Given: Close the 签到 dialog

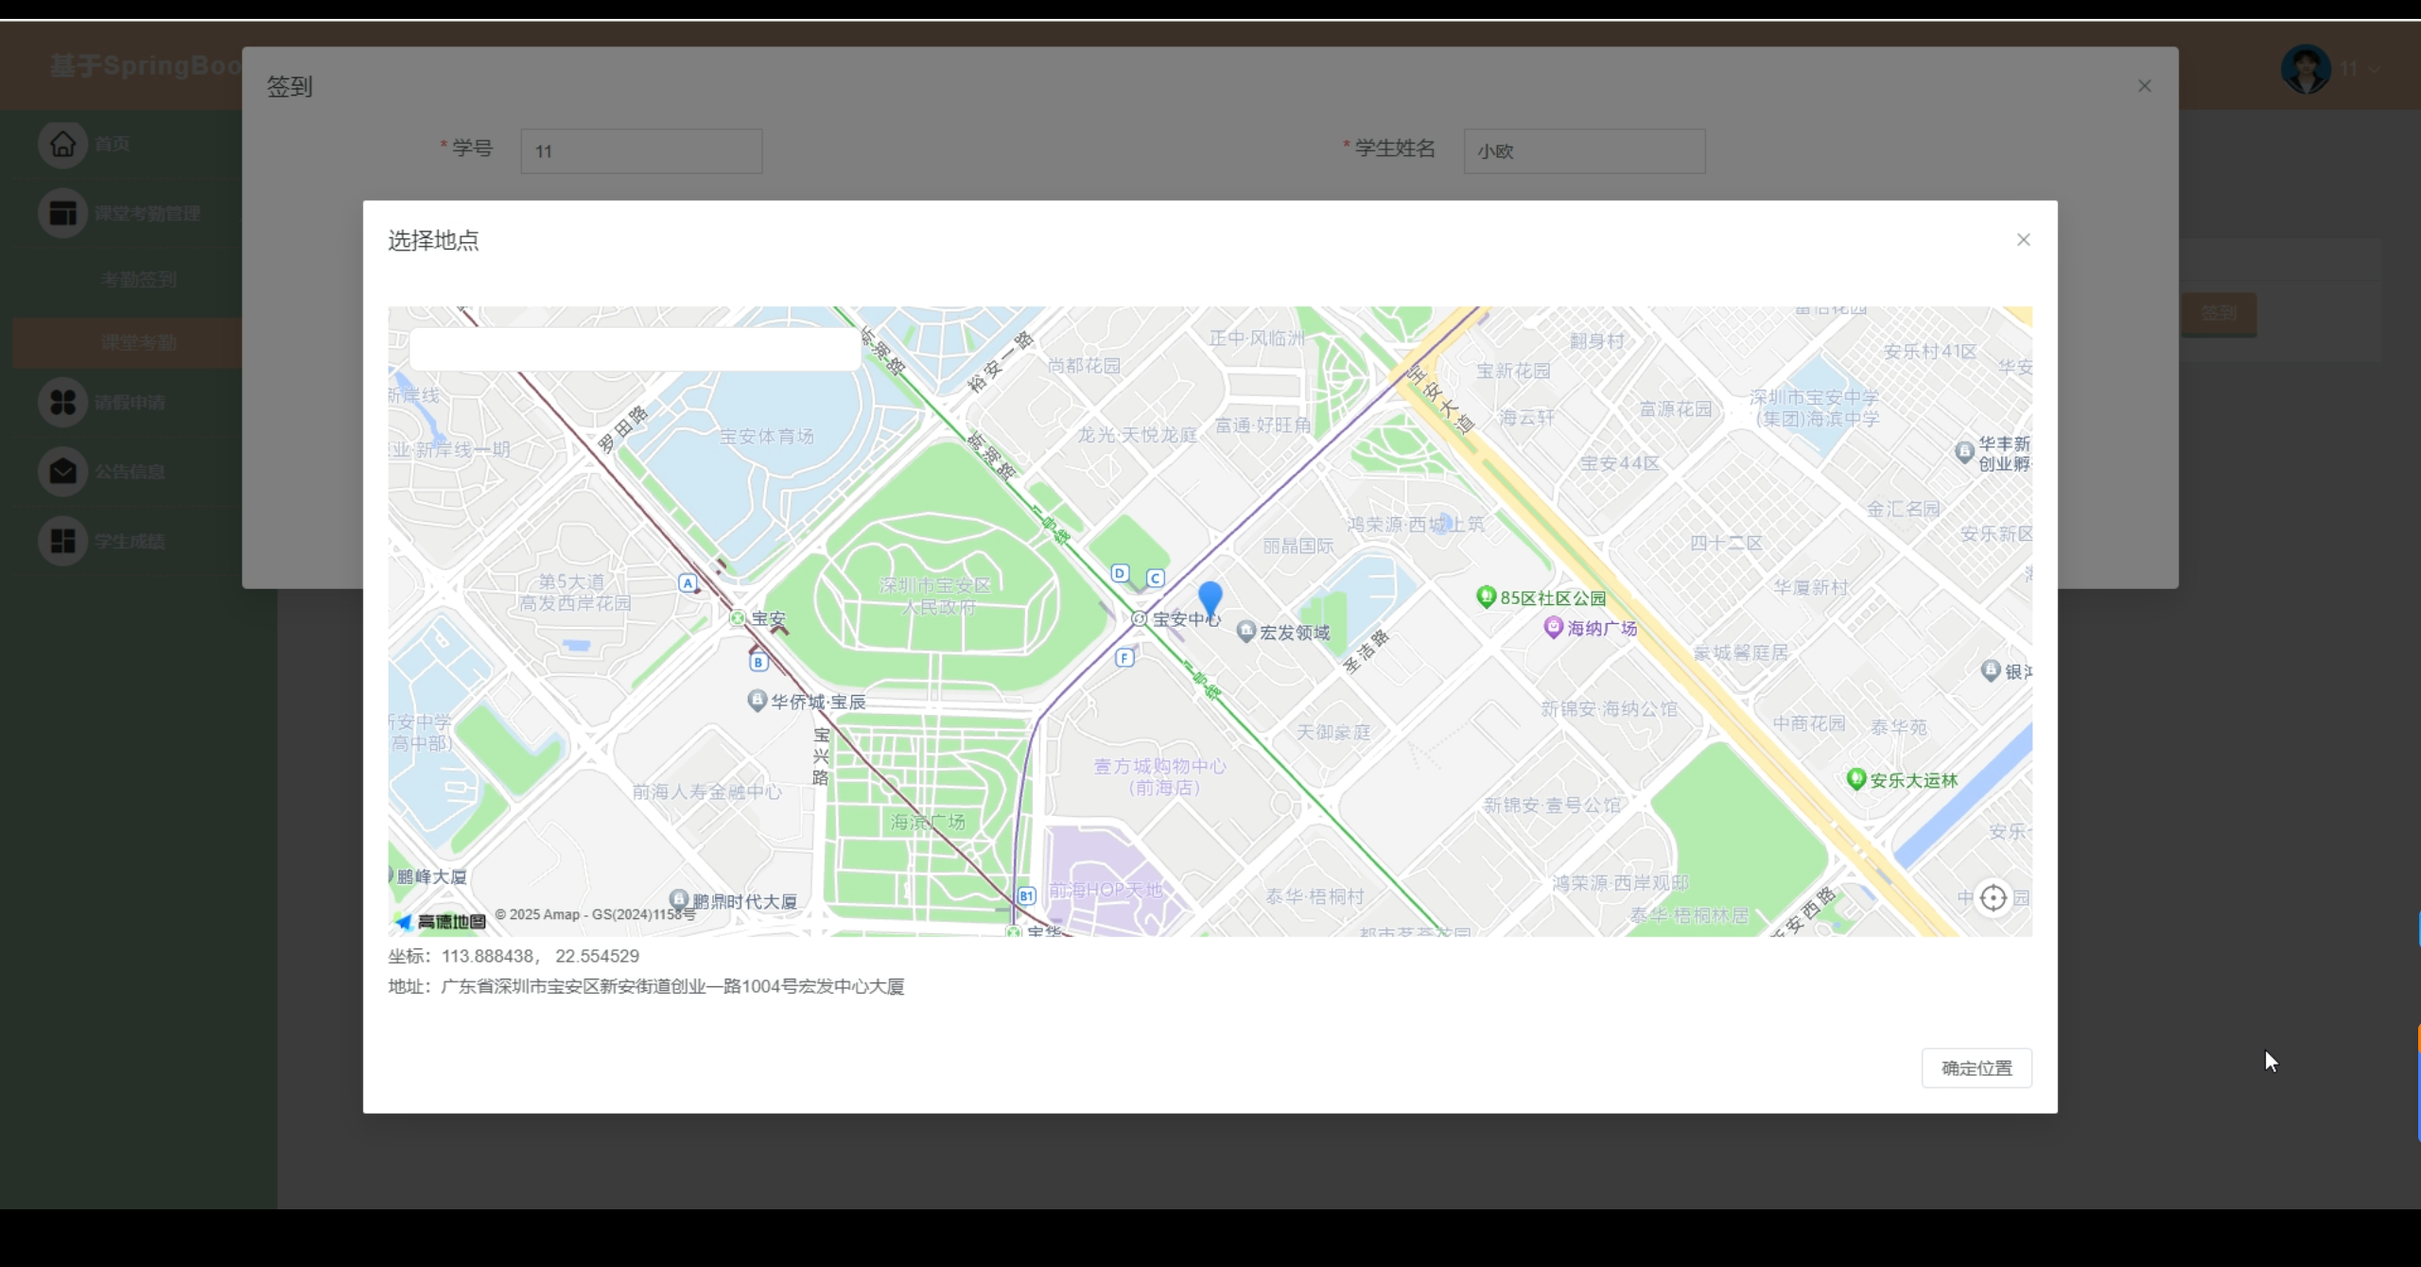Looking at the screenshot, I should 2144,86.
